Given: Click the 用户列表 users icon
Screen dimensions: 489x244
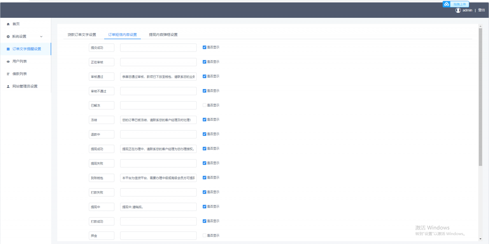Looking at the screenshot, I should pos(8,61).
